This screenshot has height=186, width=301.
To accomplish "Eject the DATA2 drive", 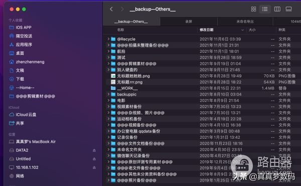I will click(x=94, y=150).
